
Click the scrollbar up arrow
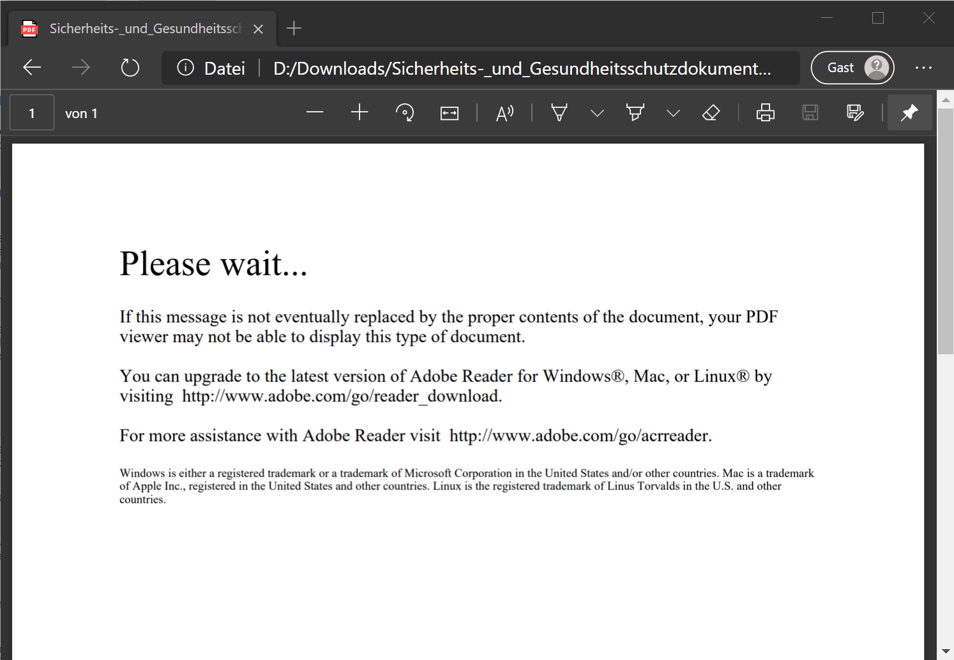click(x=946, y=100)
